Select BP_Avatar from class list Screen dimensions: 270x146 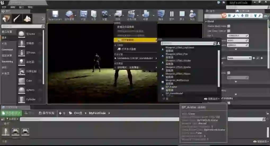(x=171, y=87)
